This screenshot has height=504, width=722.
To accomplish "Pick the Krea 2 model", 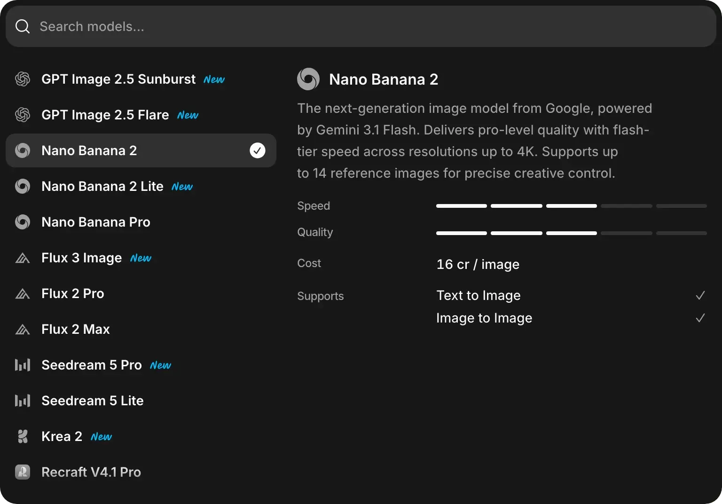I will 141,436.
